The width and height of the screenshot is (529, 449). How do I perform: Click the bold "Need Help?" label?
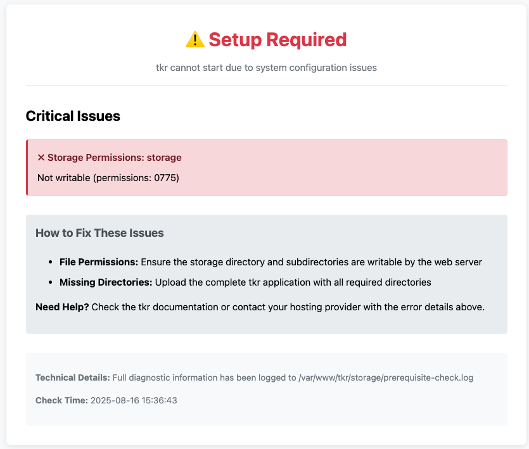[62, 307]
